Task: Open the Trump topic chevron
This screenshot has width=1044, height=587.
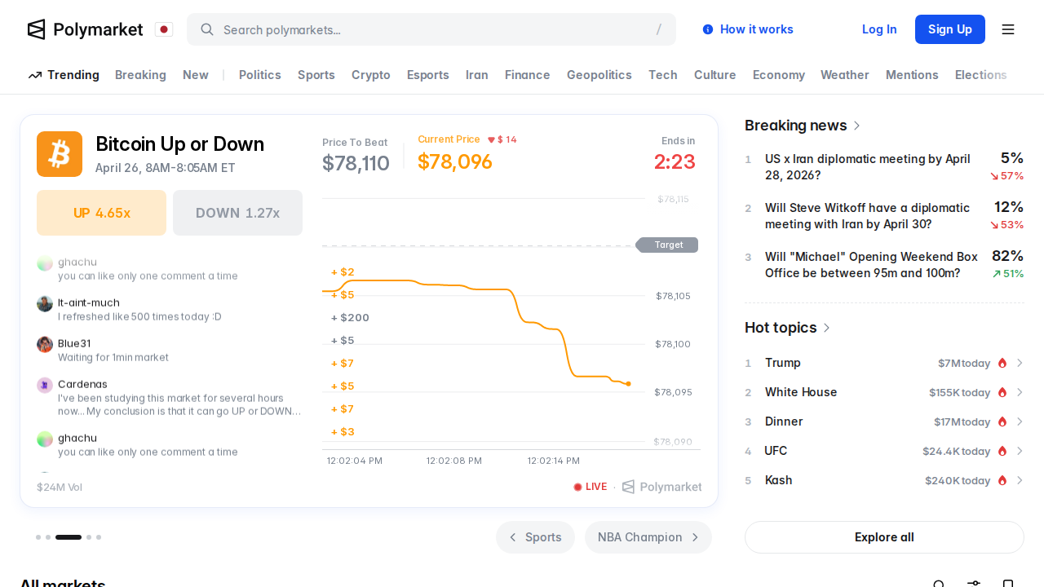Action: tap(1020, 363)
